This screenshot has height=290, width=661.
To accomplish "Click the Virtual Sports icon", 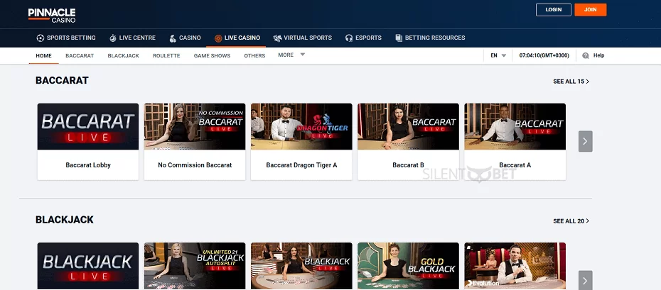I will click(277, 38).
